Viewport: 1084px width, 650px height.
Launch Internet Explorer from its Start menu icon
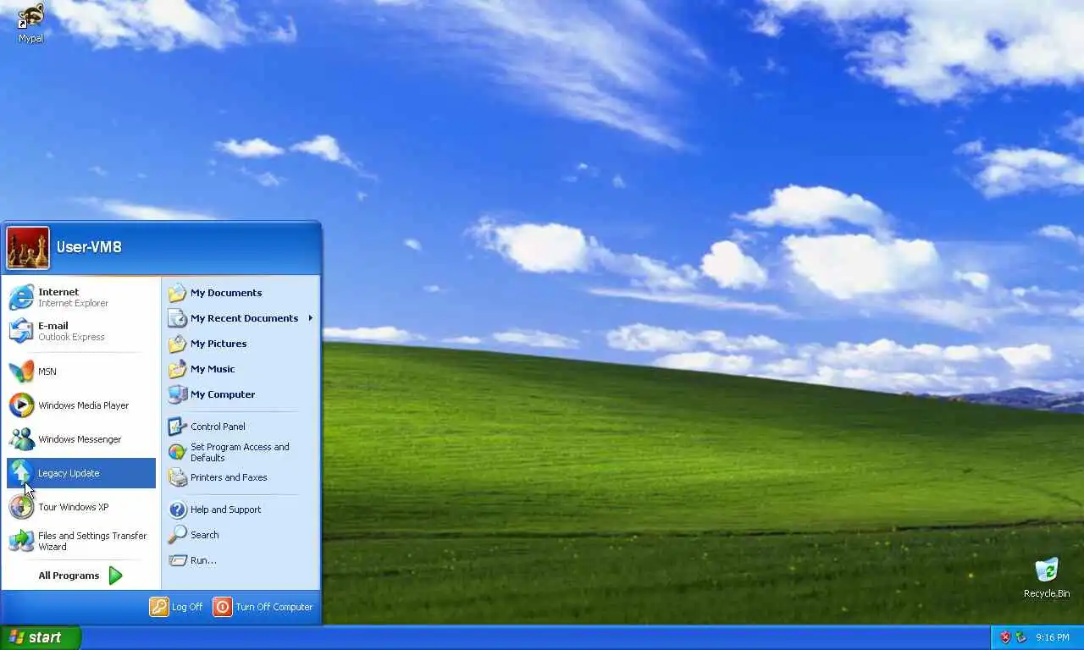21,298
